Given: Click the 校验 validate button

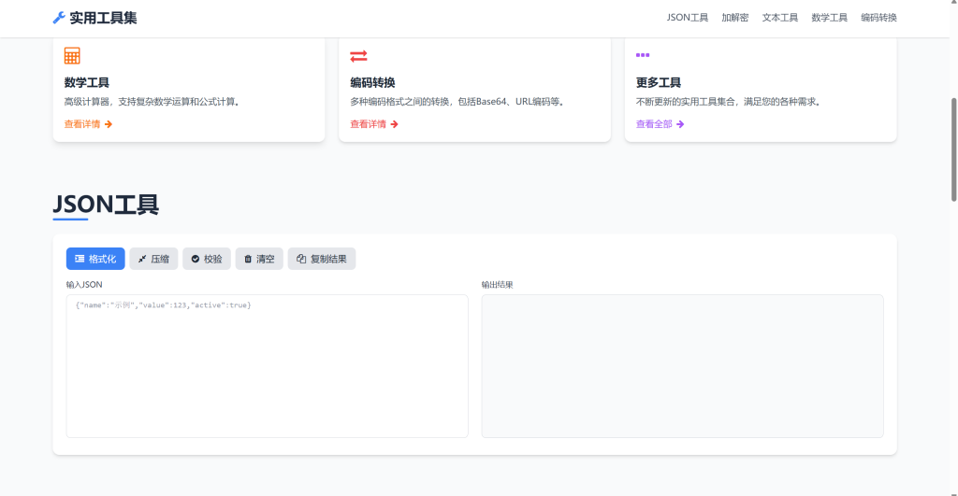Looking at the screenshot, I should click(x=207, y=259).
